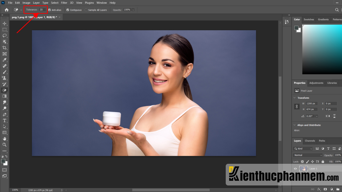Open the Libraries tab
The height and width of the screenshot is (192, 342).
tap(332, 83)
